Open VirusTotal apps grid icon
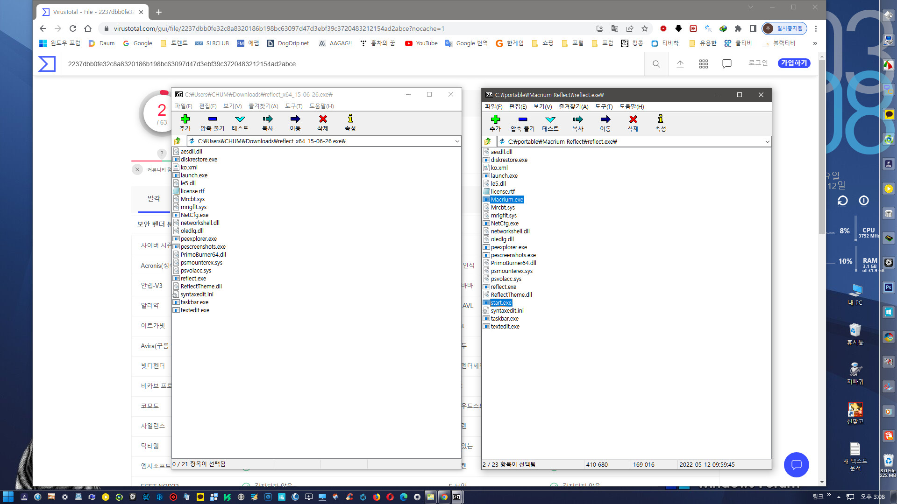This screenshot has height=504, width=897. tap(704, 64)
